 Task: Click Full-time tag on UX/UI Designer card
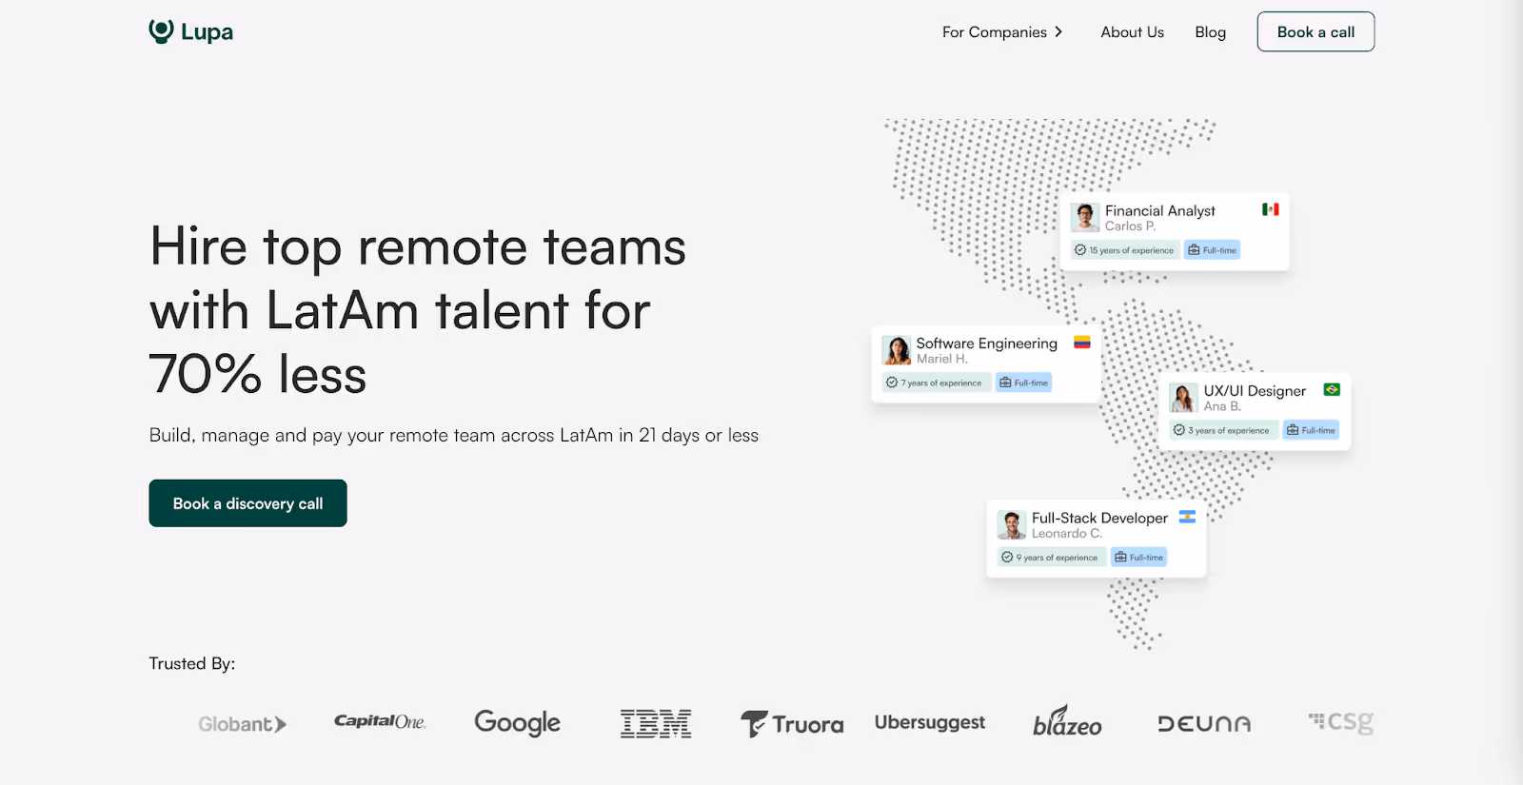pyautogui.click(x=1311, y=430)
